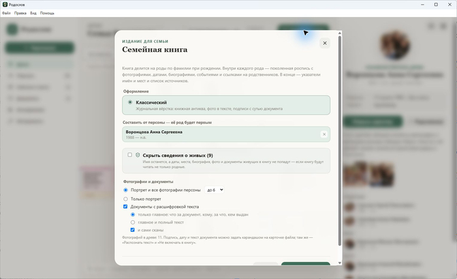Enable Скрыть сведения о живых checkbox

(130, 154)
